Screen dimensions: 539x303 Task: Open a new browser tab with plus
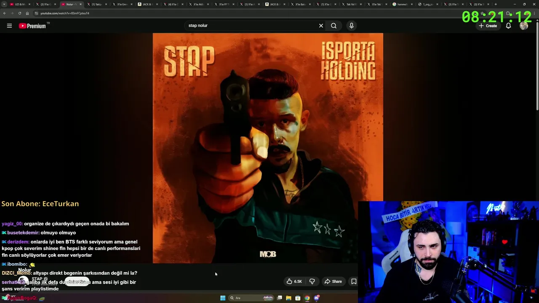pyautogui.click(x=496, y=4)
